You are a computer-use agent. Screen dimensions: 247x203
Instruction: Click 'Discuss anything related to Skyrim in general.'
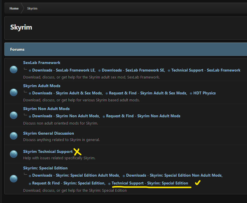(x=61, y=140)
